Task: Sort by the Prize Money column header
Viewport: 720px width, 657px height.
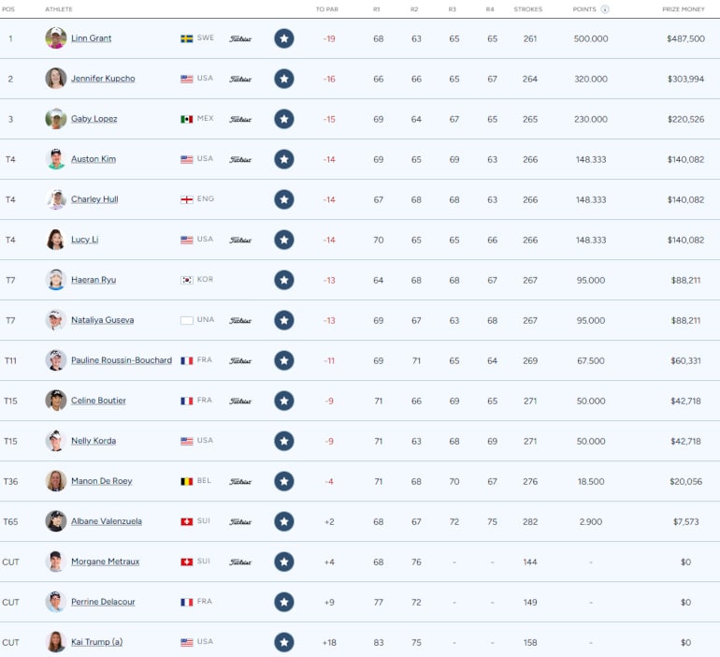Action: pos(683,9)
